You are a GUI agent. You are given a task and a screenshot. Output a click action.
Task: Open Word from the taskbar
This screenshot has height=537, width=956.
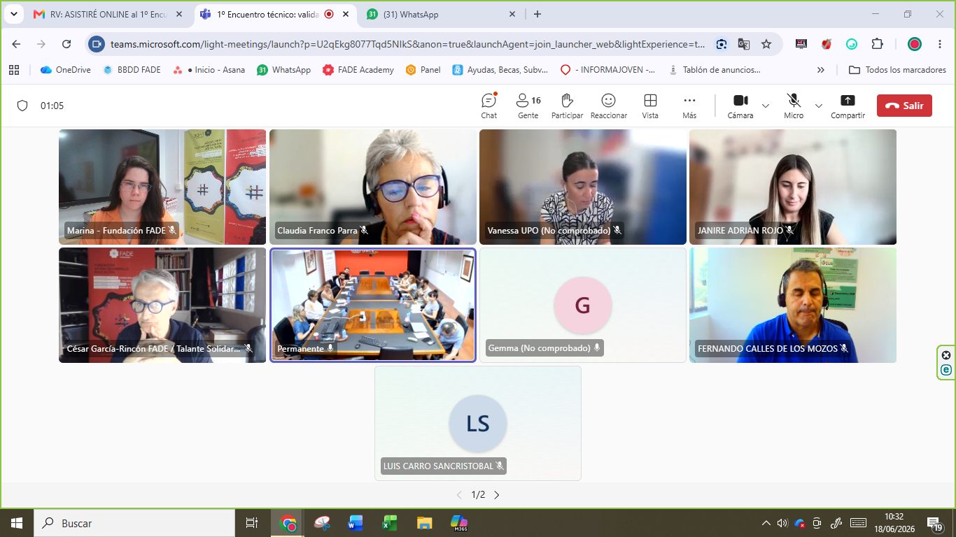pyautogui.click(x=356, y=523)
